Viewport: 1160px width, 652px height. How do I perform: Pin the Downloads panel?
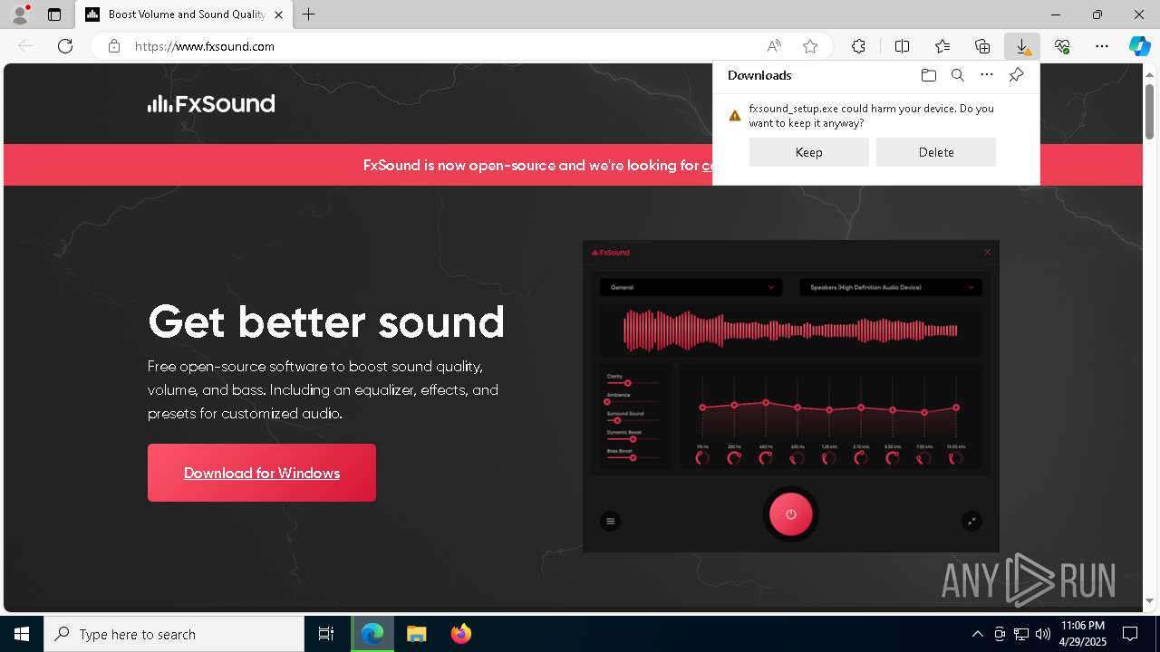coord(1016,75)
